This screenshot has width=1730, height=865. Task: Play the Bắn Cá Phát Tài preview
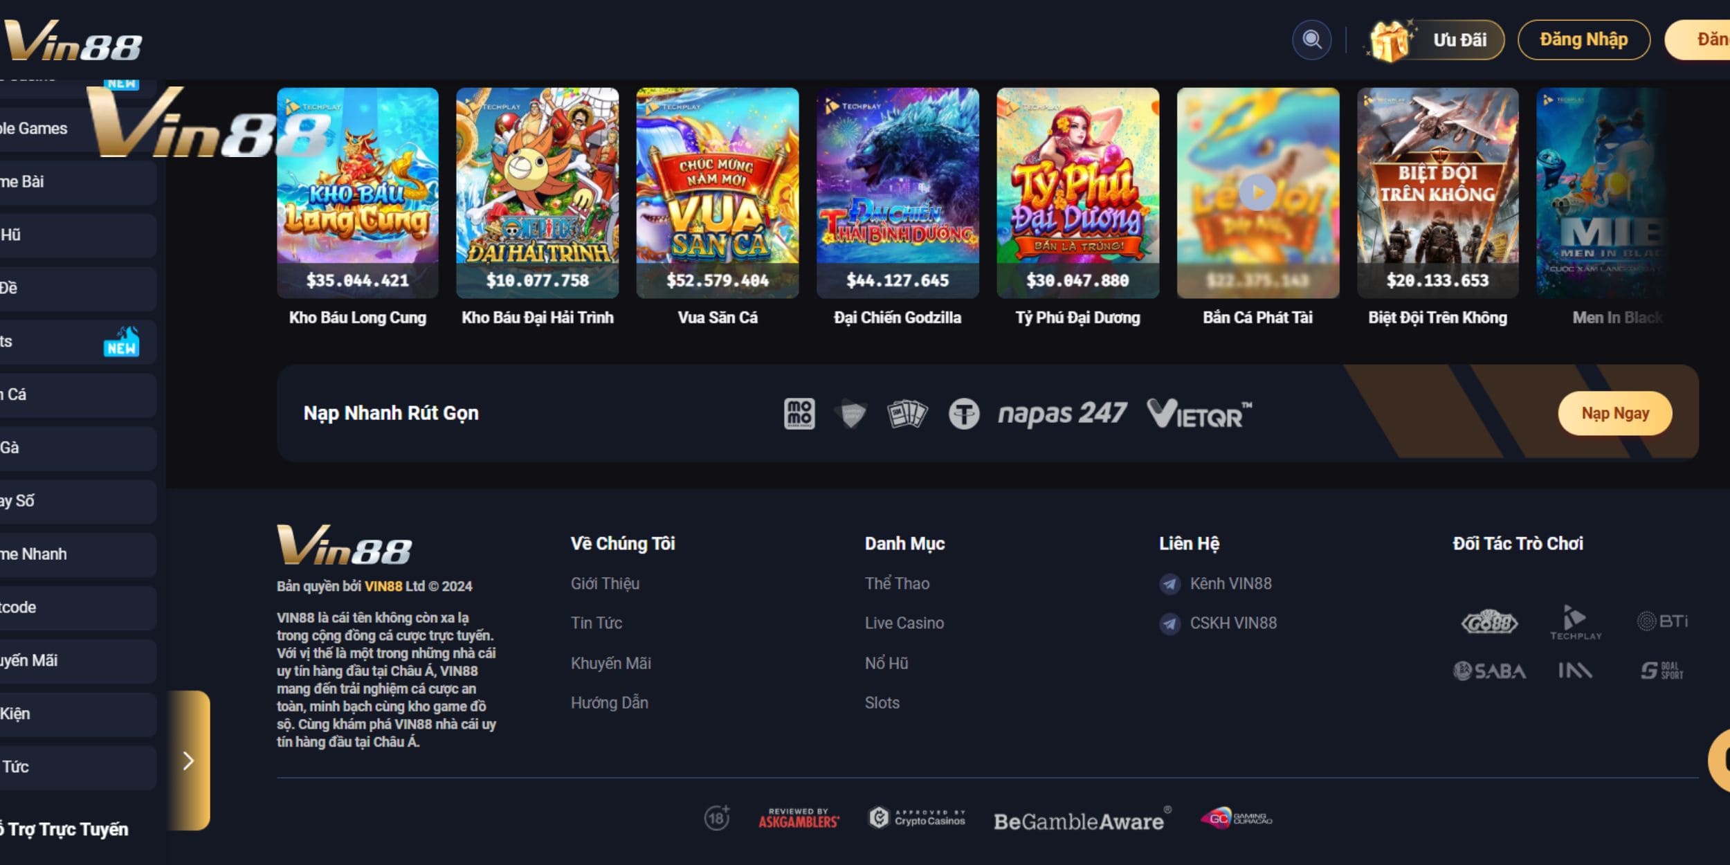coord(1257,192)
